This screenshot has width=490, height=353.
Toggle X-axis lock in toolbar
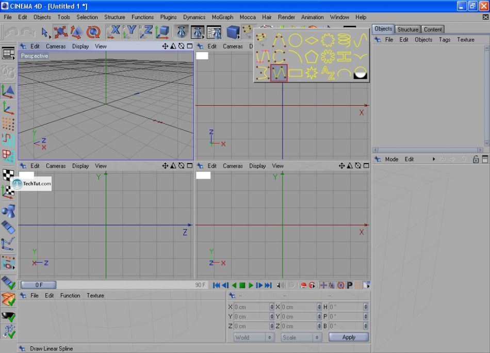tap(113, 32)
